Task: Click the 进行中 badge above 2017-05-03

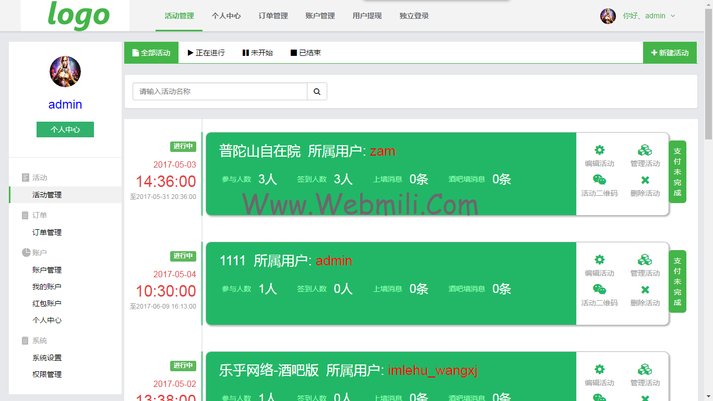Action: (x=183, y=146)
